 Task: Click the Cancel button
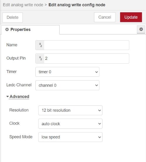point(105,17)
